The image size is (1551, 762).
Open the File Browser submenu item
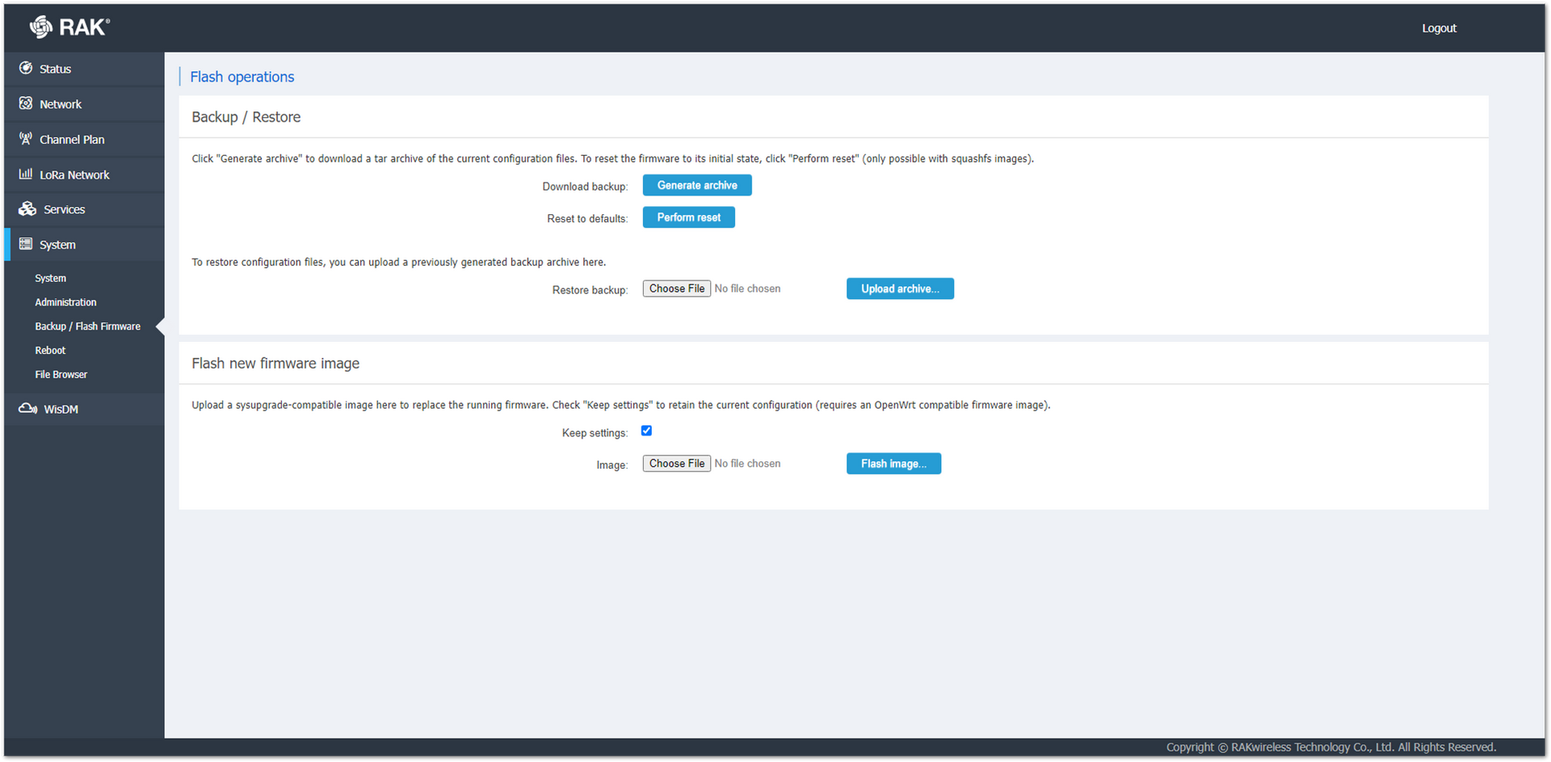(x=61, y=375)
